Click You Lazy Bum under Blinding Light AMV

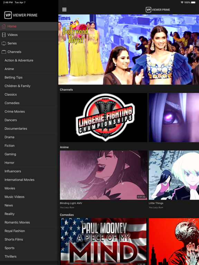coord(67,207)
